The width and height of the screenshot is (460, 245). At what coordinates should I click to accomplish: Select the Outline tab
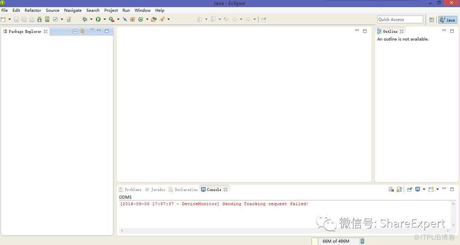[x=390, y=32]
